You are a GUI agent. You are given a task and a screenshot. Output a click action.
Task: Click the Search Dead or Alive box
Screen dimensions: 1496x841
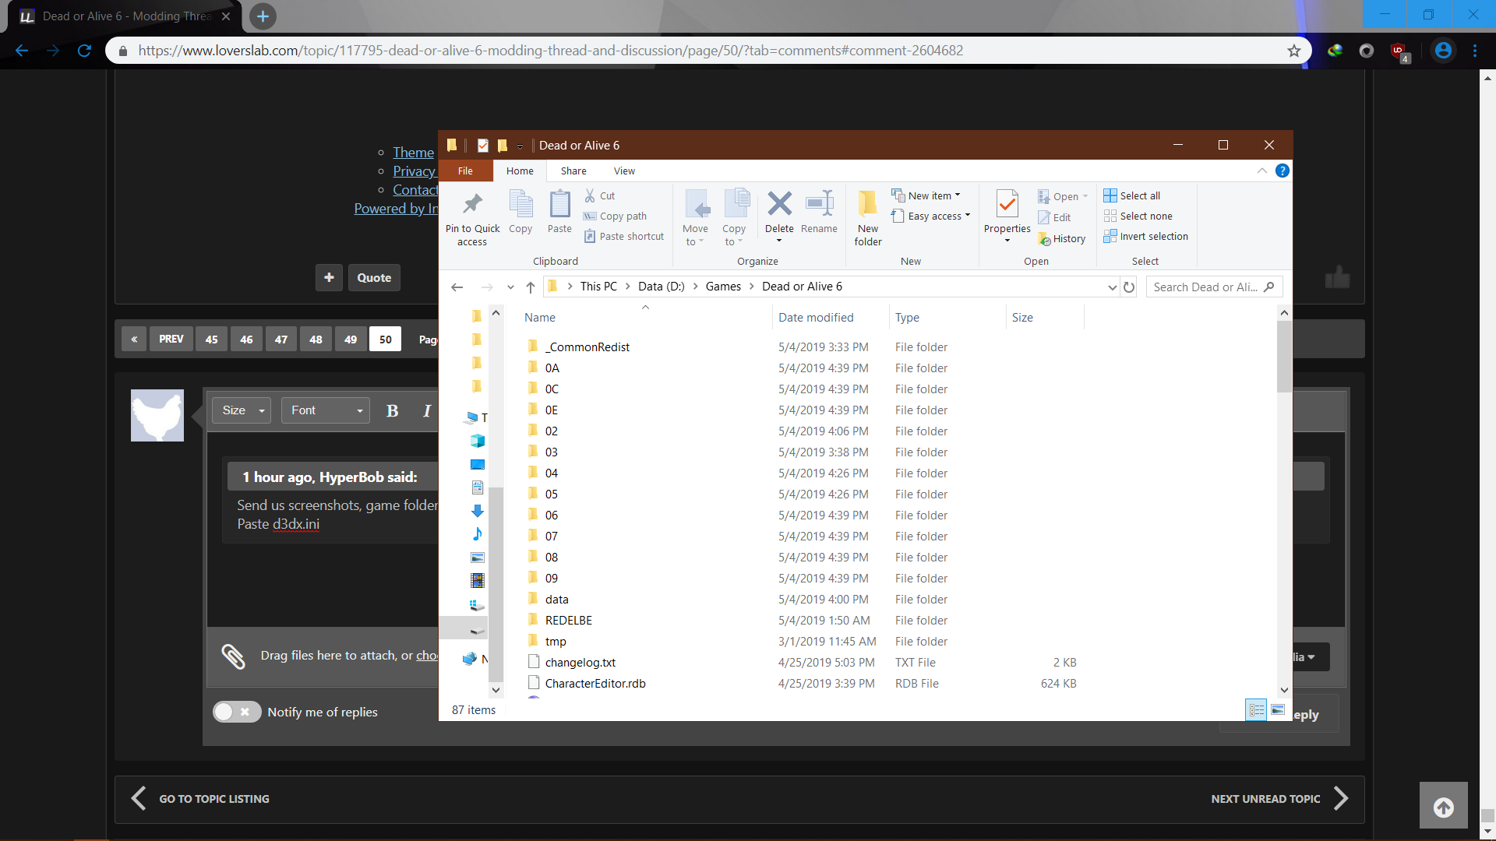click(1213, 287)
